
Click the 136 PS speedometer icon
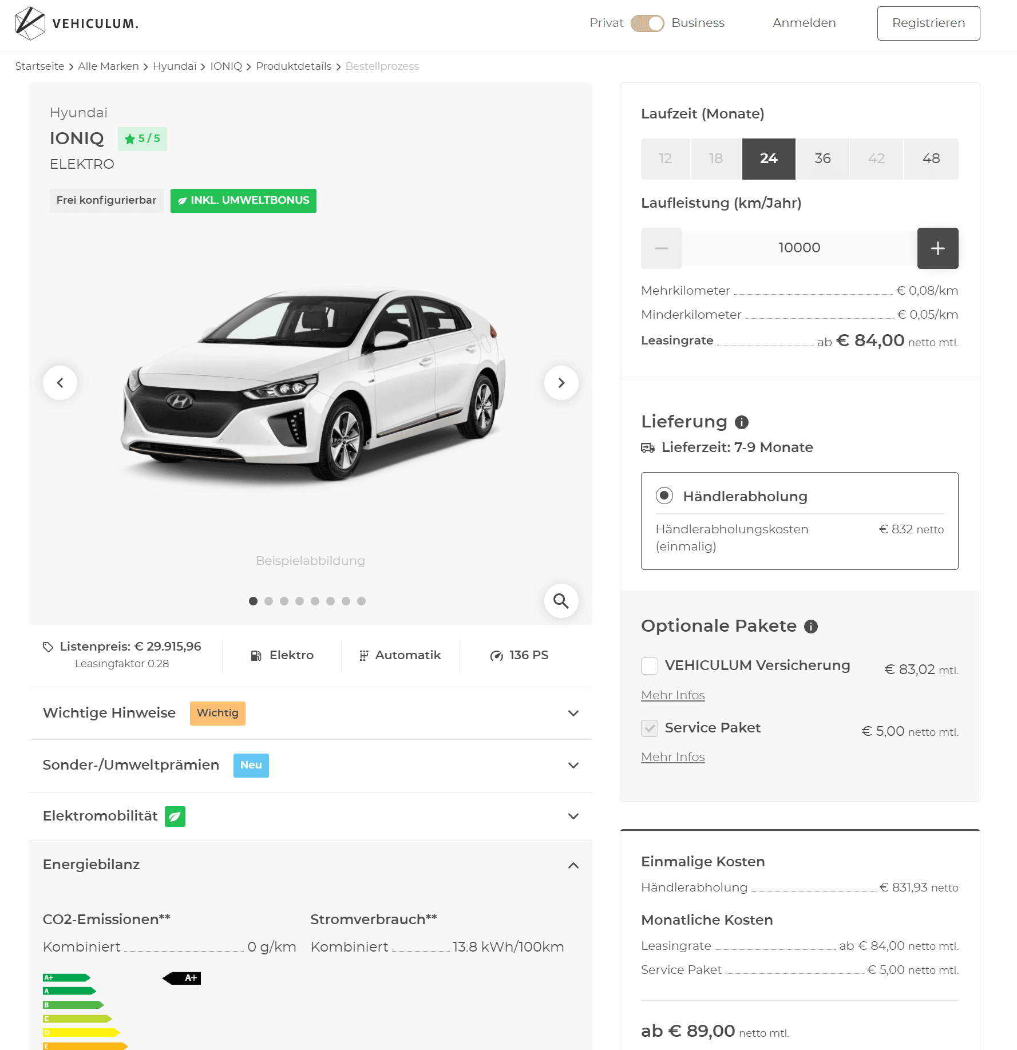[496, 656]
